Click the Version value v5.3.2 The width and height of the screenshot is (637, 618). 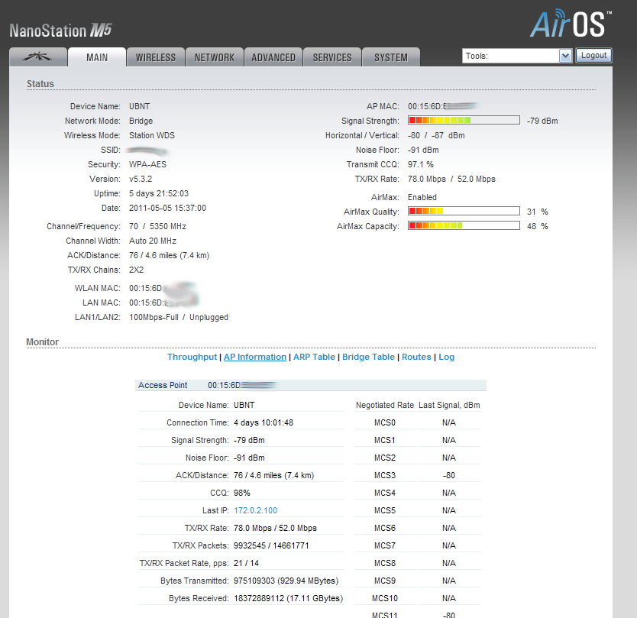click(141, 179)
